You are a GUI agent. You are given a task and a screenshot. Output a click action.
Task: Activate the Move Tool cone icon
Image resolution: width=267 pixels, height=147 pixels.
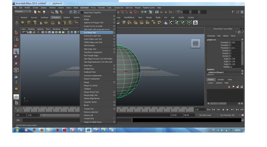tap(16, 51)
